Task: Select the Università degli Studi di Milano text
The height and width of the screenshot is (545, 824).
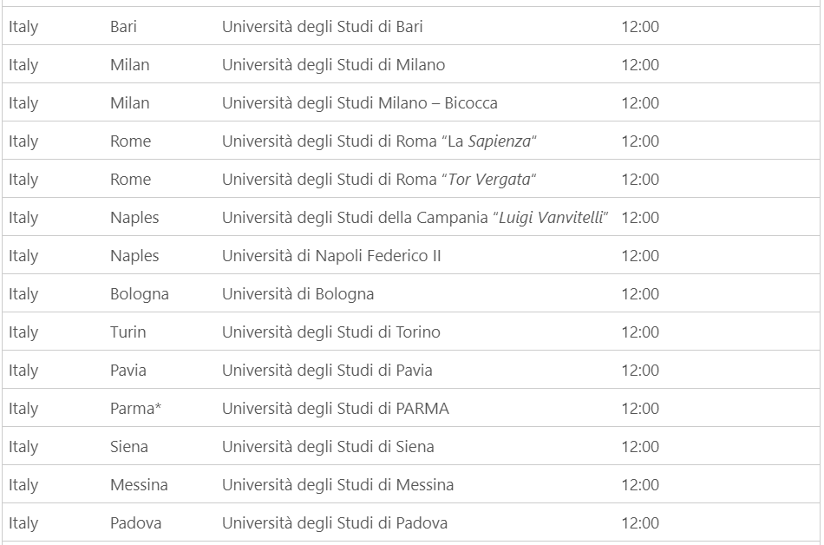Action: pos(333,65)
